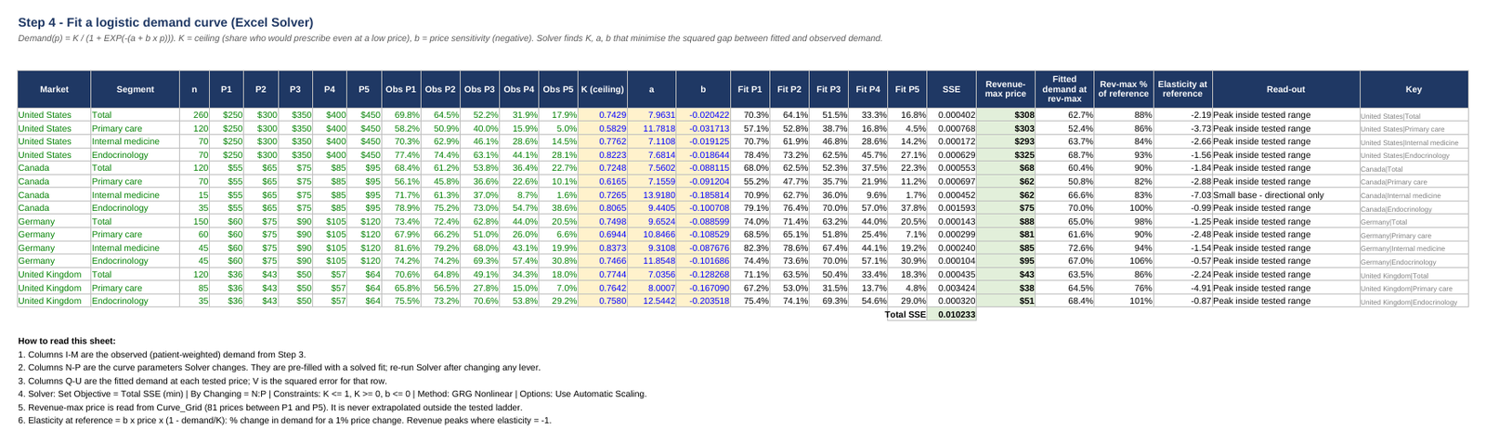Click the 'Fit P5' column header
This screenshot has height=443, width=1486.
pyautogui.click(x=907, y=89)
